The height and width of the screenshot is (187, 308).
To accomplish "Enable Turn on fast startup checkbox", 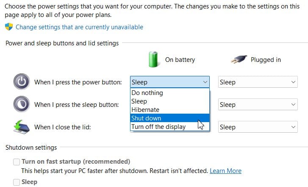I will point(17,162).
